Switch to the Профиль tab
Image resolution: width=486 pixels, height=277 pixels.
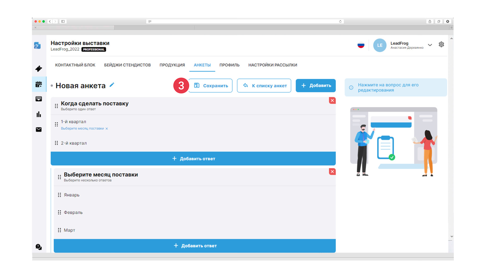pos(229,65)
